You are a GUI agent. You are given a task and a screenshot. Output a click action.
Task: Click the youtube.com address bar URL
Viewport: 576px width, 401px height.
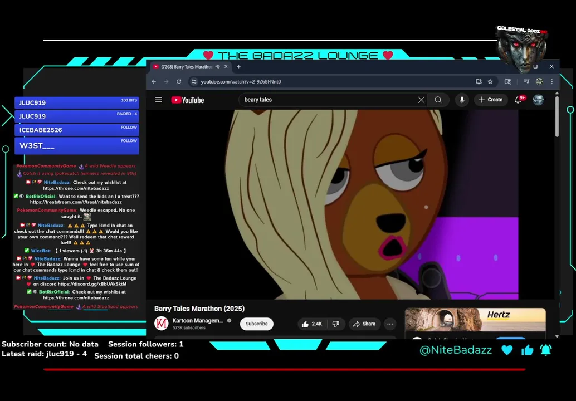[241, 81]
